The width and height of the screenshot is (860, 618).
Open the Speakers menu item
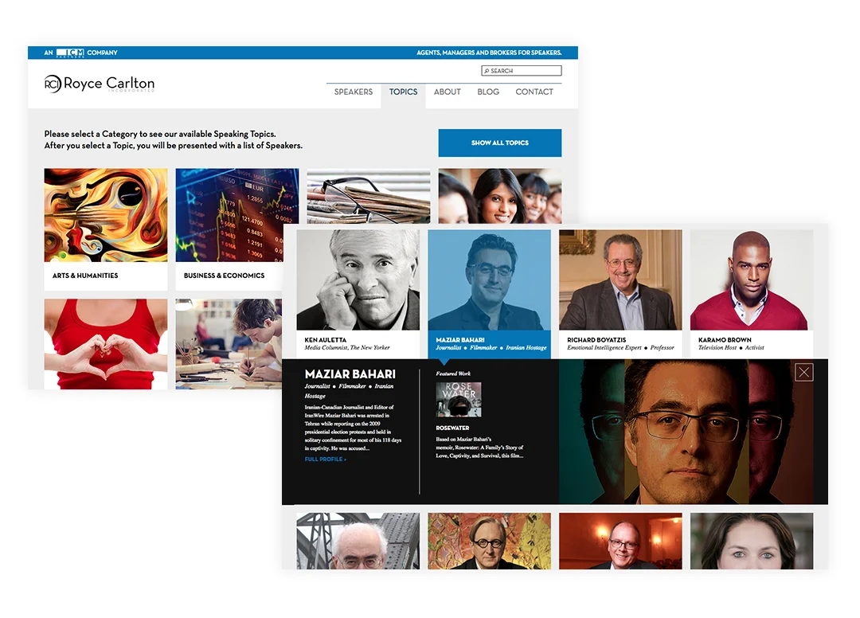pyautogui.click(x=354, y=92)
